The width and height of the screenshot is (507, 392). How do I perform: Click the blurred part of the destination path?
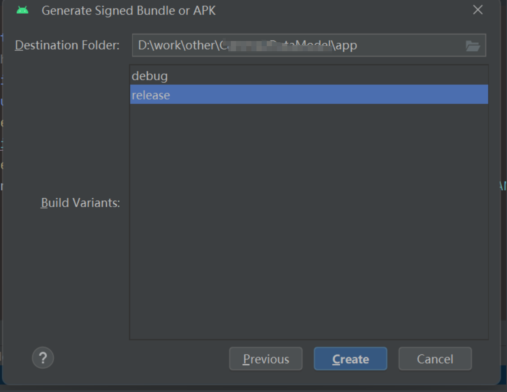[x=278, y=45]
